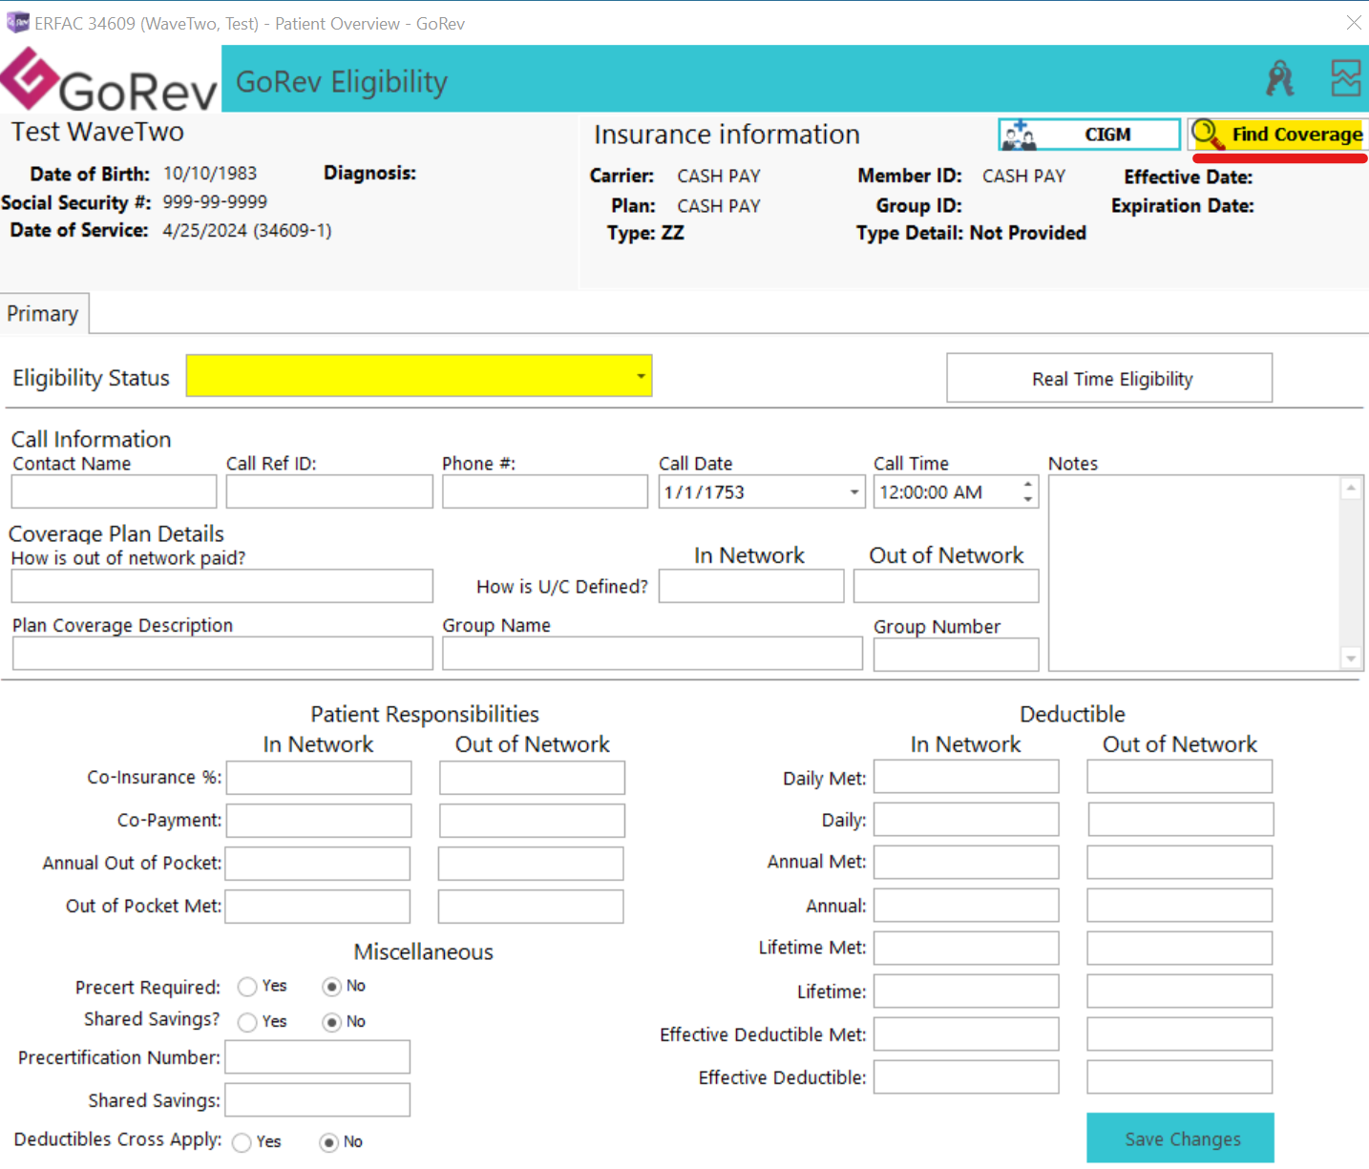The height and width of the screenshot is (1169, 1369).
Task: Click the Group Name field
Action: coord(652,654)
